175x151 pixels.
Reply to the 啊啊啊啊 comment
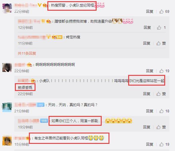coord(150,71)
